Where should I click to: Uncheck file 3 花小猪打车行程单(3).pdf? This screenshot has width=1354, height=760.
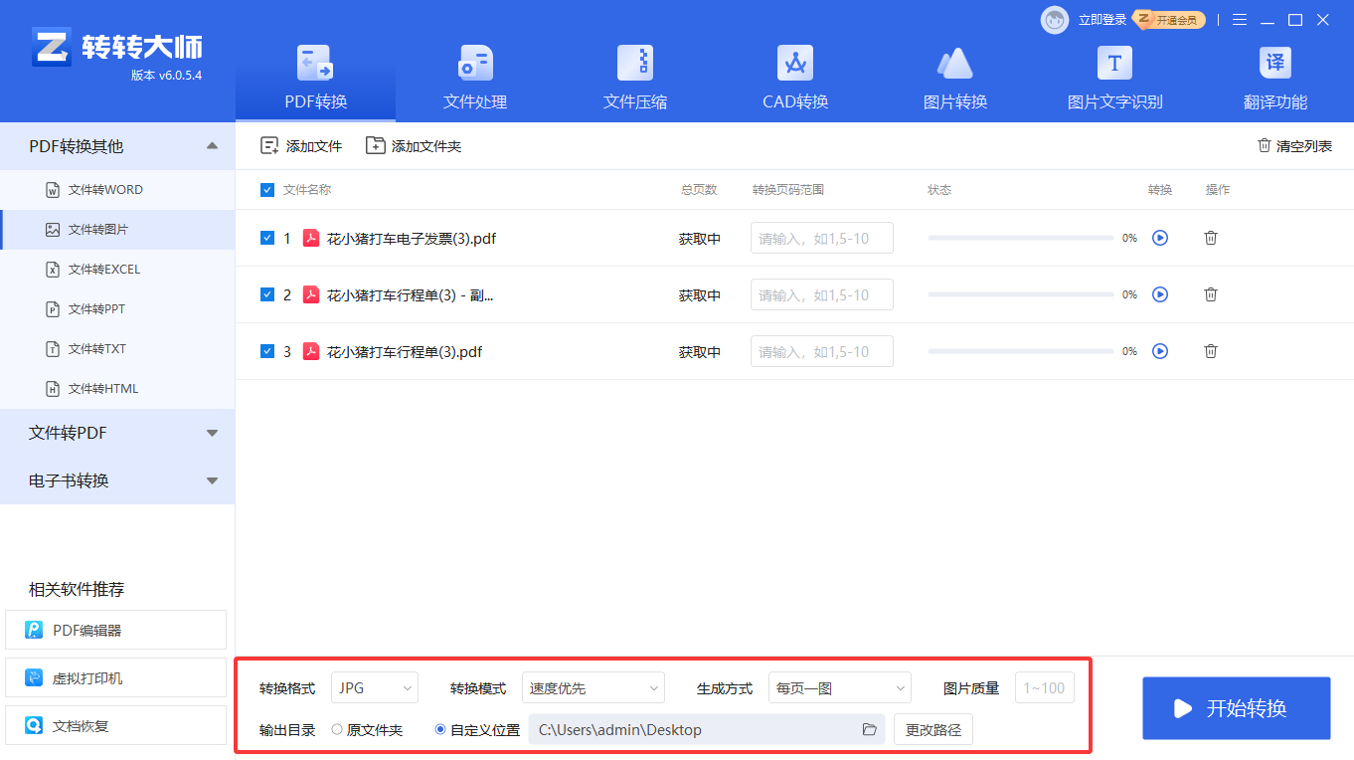266,351
